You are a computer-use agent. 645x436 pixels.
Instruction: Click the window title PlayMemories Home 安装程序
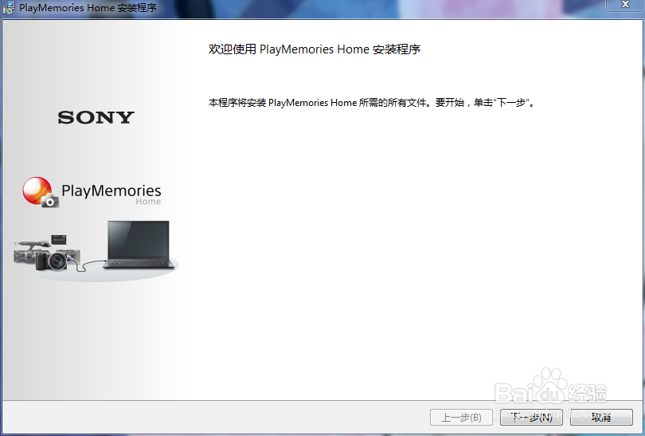(x=88, y=8)
